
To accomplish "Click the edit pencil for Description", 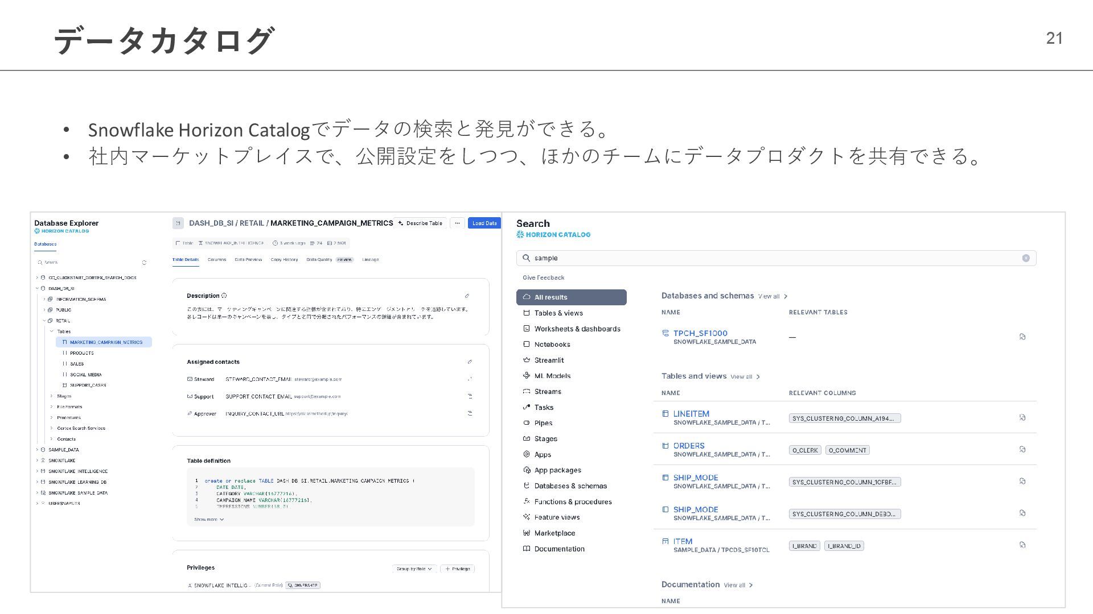I will point(467,296).
